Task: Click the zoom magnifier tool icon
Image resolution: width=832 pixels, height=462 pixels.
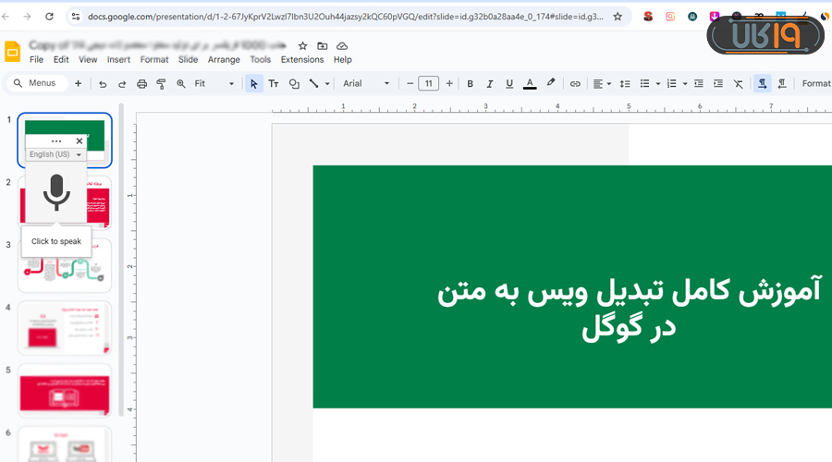Action: coord(181,84)
